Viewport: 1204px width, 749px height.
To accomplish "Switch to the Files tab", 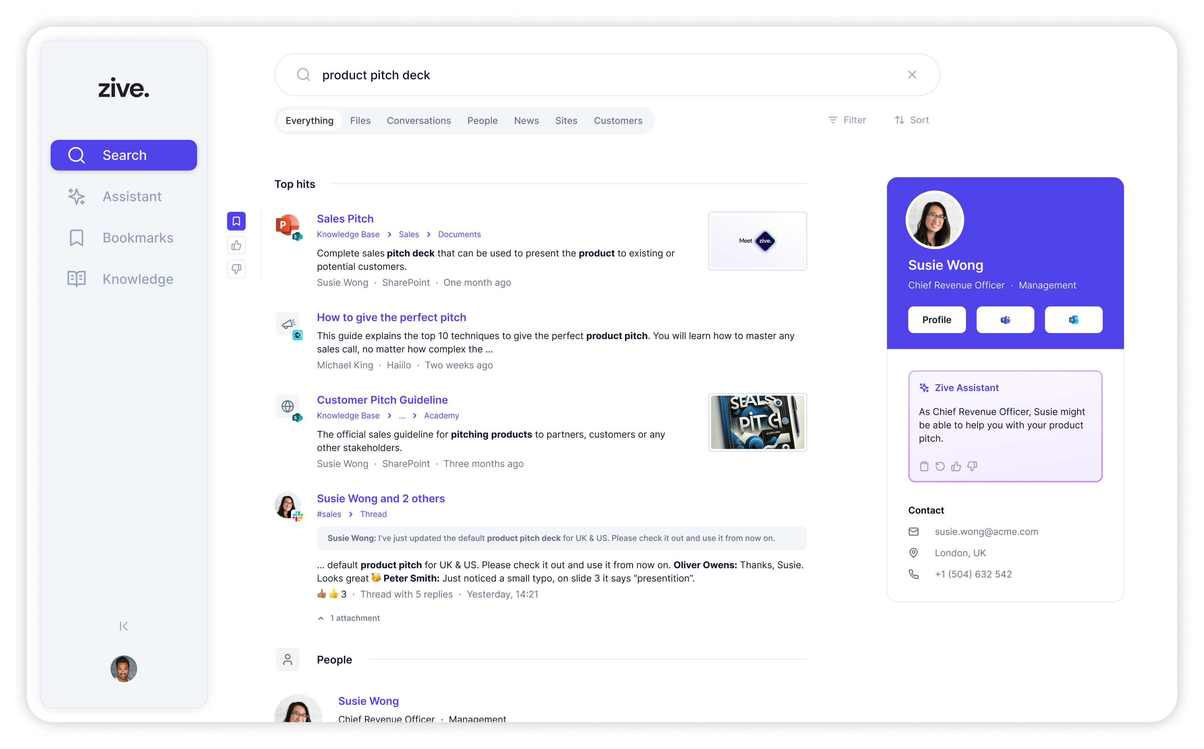I will point(360,120).
